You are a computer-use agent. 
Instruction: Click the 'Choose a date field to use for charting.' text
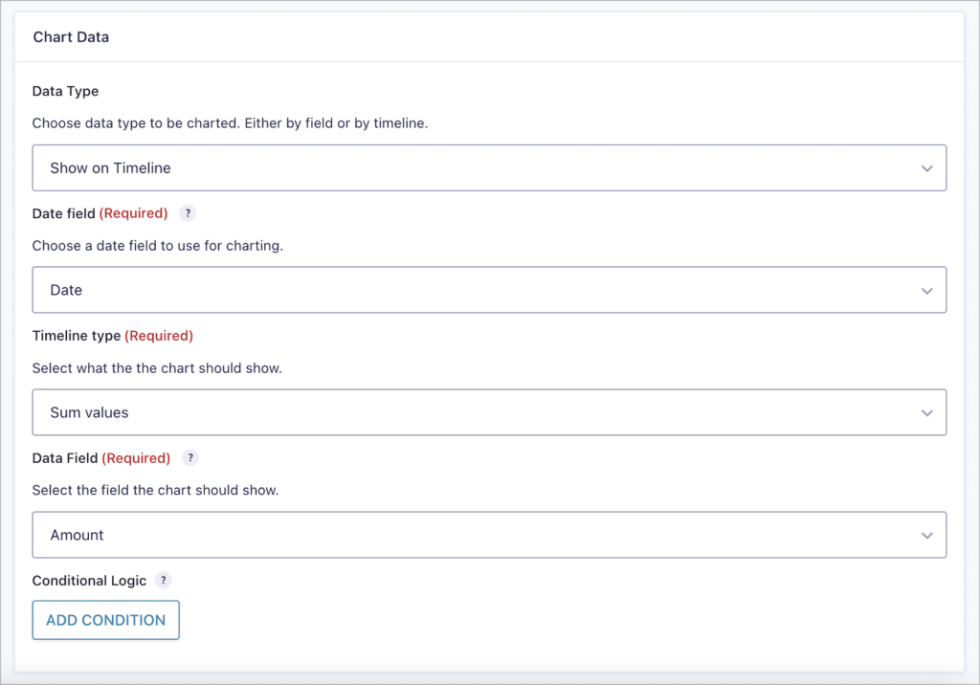coord(158,246)
